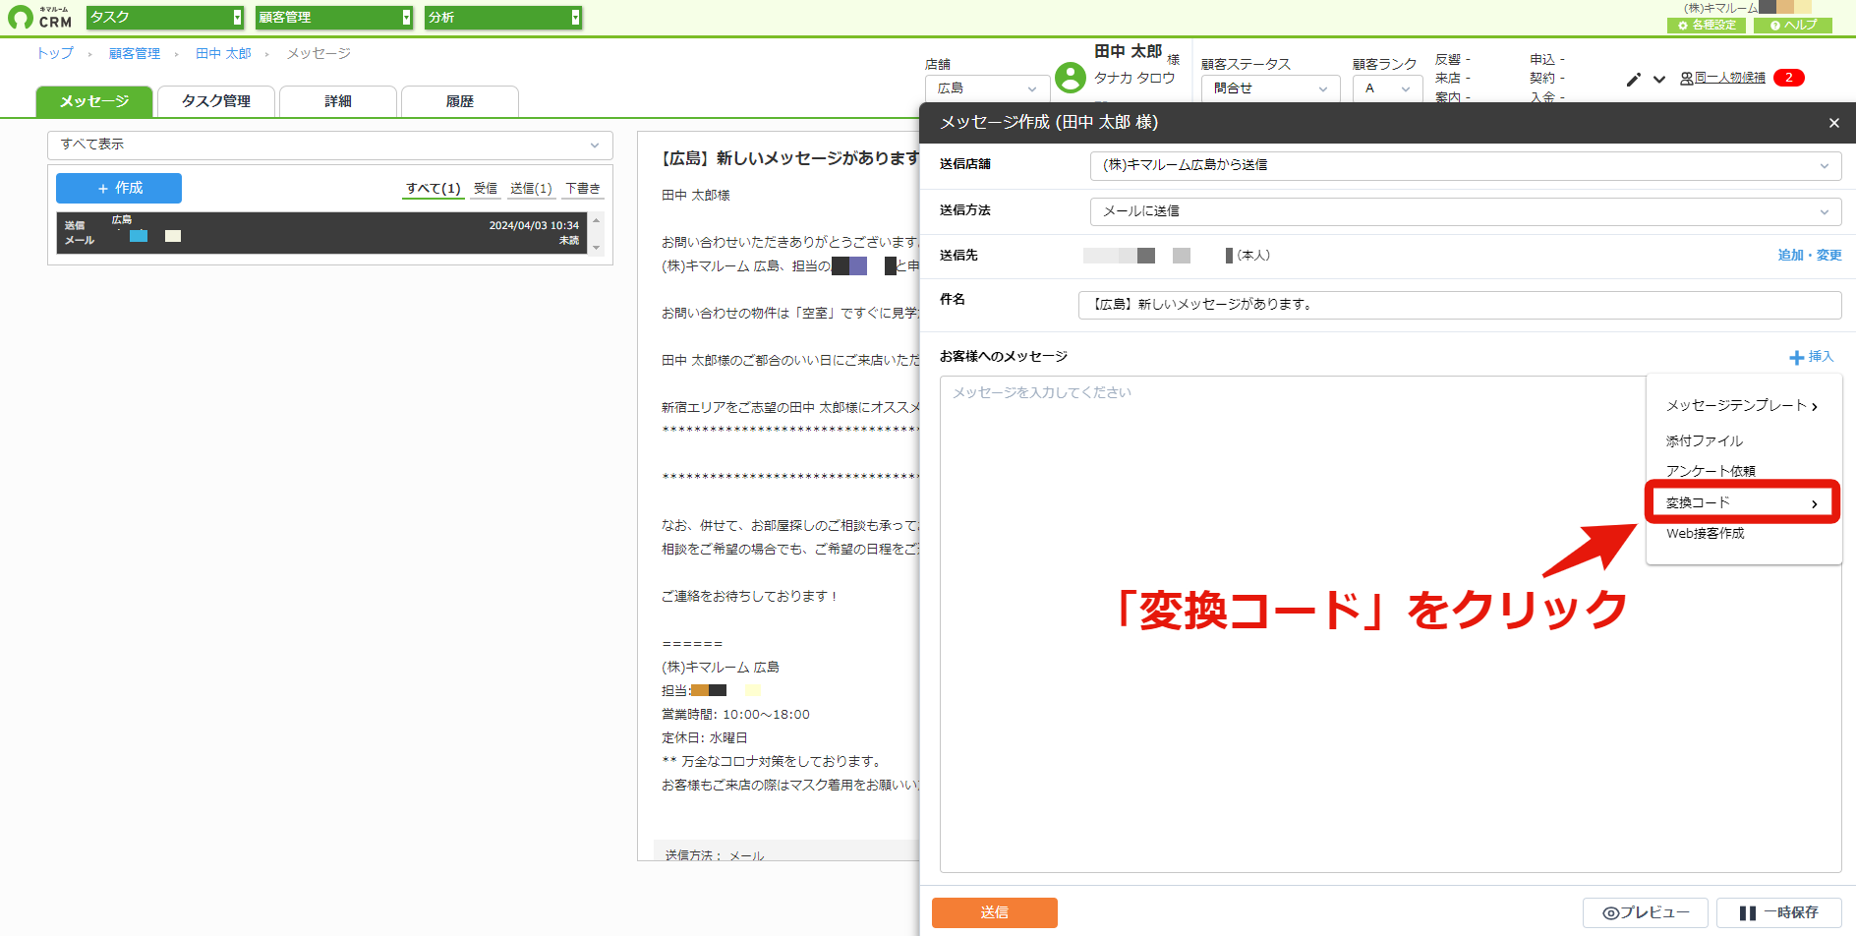Select the 下書き filter

click(583, 189)
